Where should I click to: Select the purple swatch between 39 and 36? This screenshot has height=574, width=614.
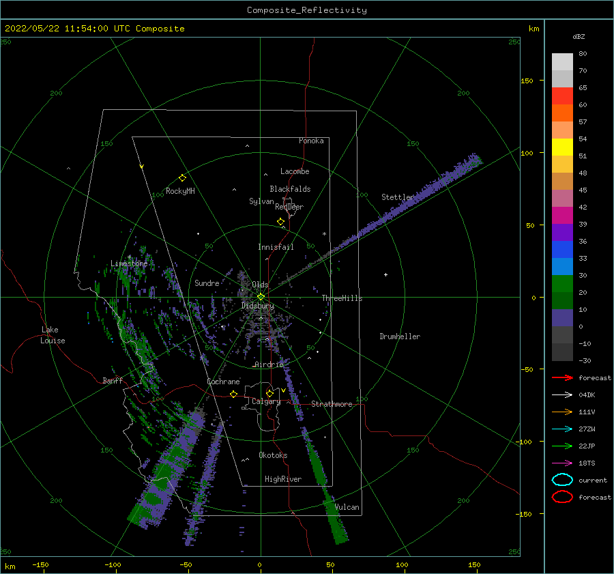[x=562, y=232]
